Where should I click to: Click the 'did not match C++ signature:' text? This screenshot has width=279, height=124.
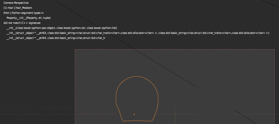(x=20, y=23)
